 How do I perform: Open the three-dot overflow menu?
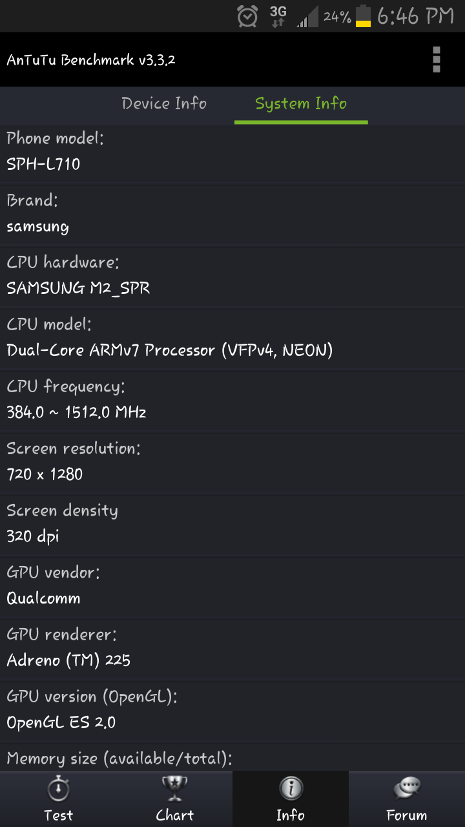(x=437, y=59)
